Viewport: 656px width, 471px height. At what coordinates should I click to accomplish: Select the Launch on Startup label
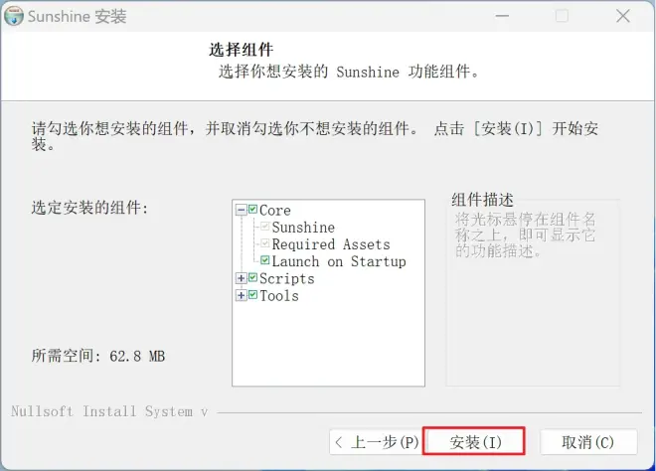(339, 261)
